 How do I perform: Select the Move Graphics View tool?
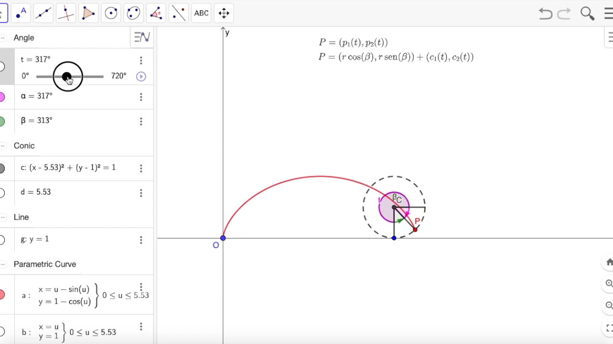tap(224, 13)
